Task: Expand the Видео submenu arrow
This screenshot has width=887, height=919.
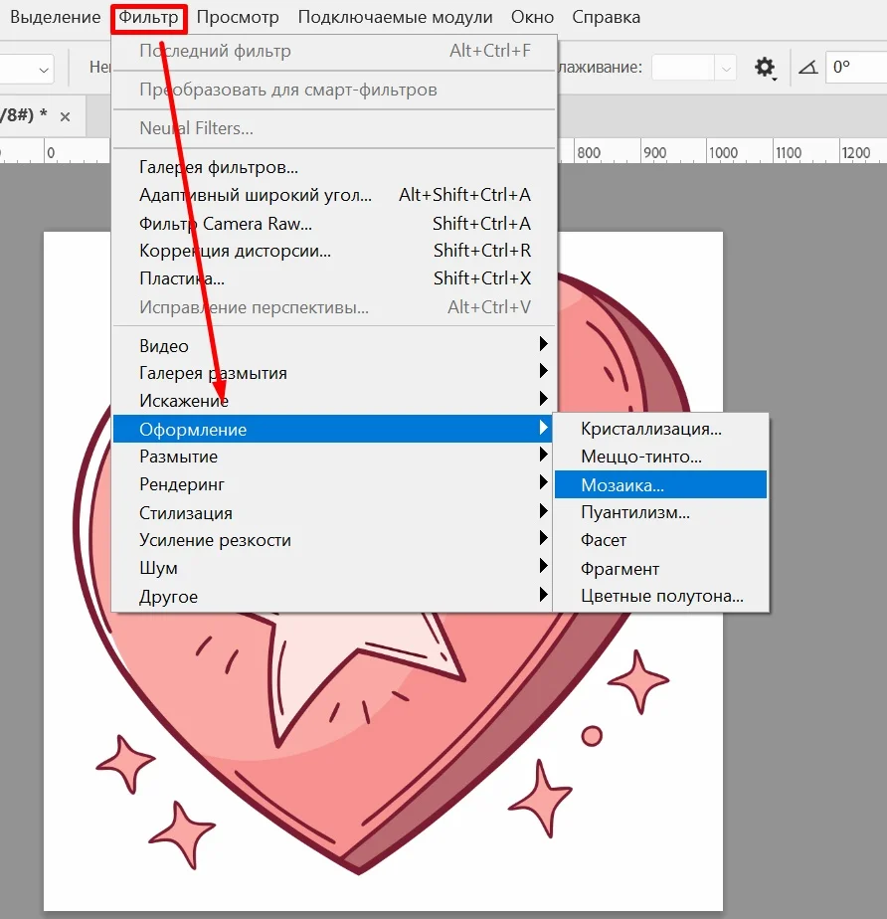Action: [x=543, y=344]
